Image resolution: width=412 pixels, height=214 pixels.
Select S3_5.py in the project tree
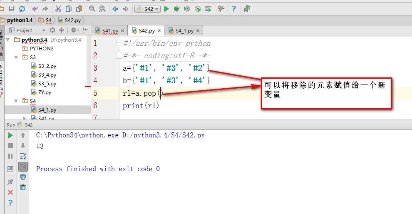click(x=47, y=84)
